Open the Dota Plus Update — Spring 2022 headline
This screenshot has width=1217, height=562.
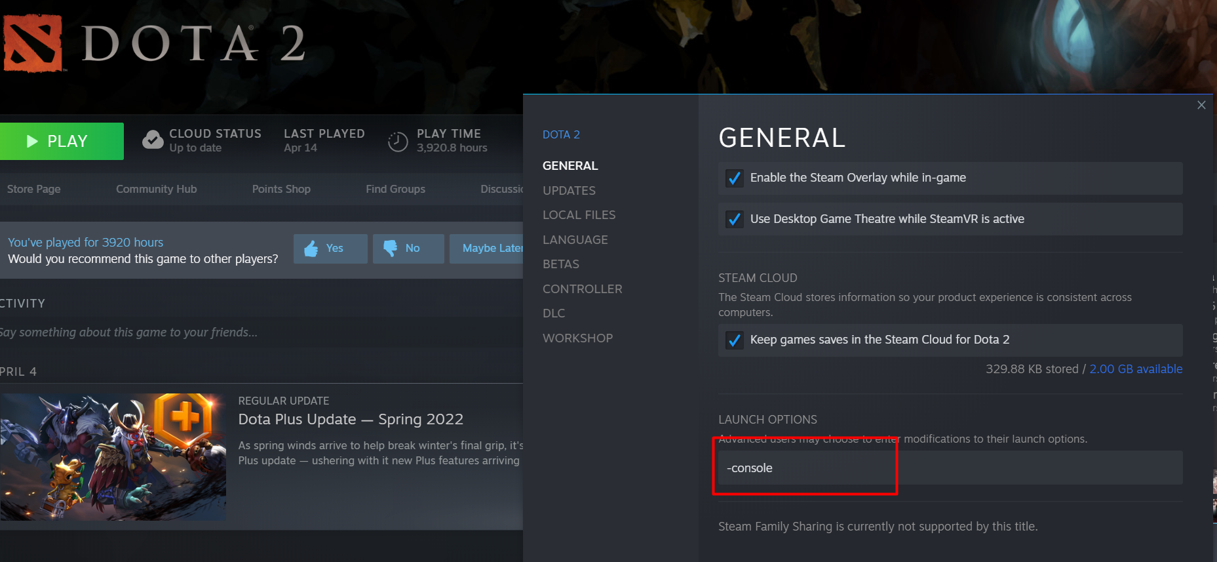point(351,420)
